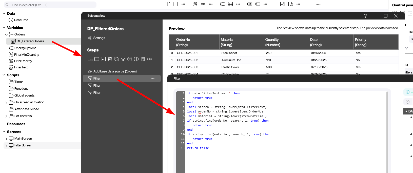The height and width of the screenshot is (173, 413).
Task: Collapse the Screens section
Action: click(4, 132)
